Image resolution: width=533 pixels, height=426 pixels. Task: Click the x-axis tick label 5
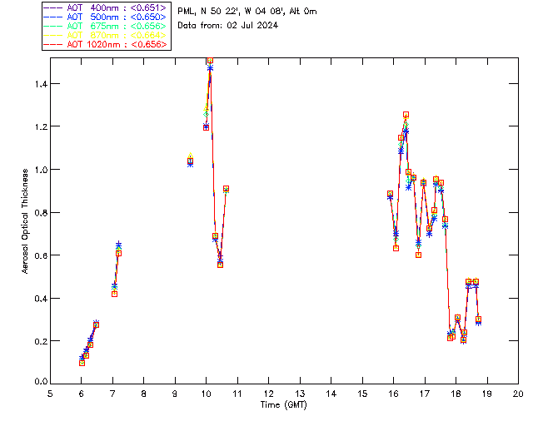[50, 394]
